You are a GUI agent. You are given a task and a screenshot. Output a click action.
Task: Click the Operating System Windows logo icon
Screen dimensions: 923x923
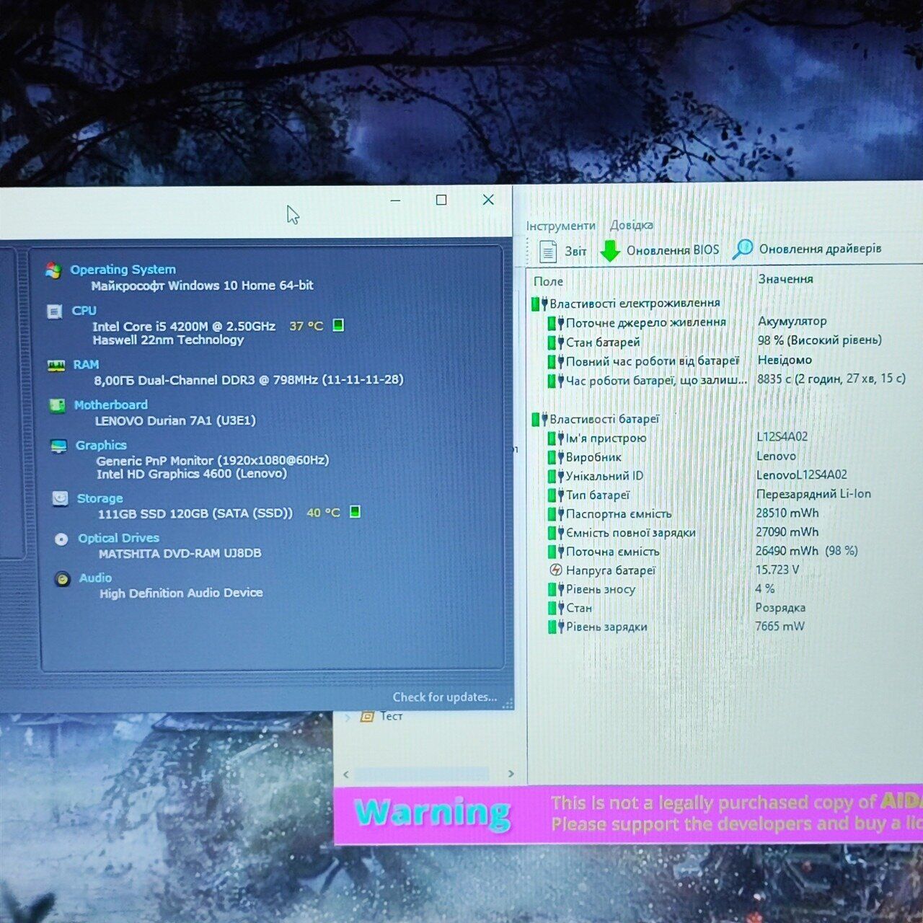(x=53, y=270)
